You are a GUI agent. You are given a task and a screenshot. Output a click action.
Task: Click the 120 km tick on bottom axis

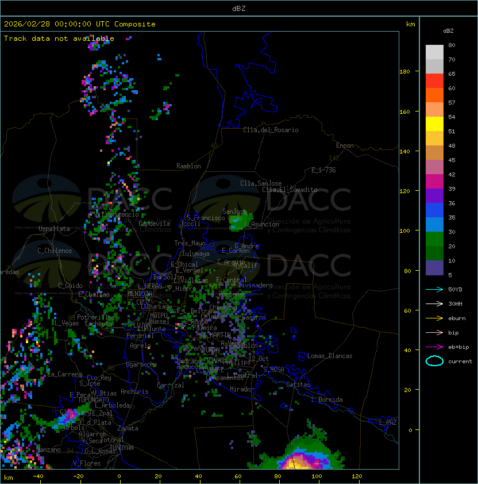point(357,477)
